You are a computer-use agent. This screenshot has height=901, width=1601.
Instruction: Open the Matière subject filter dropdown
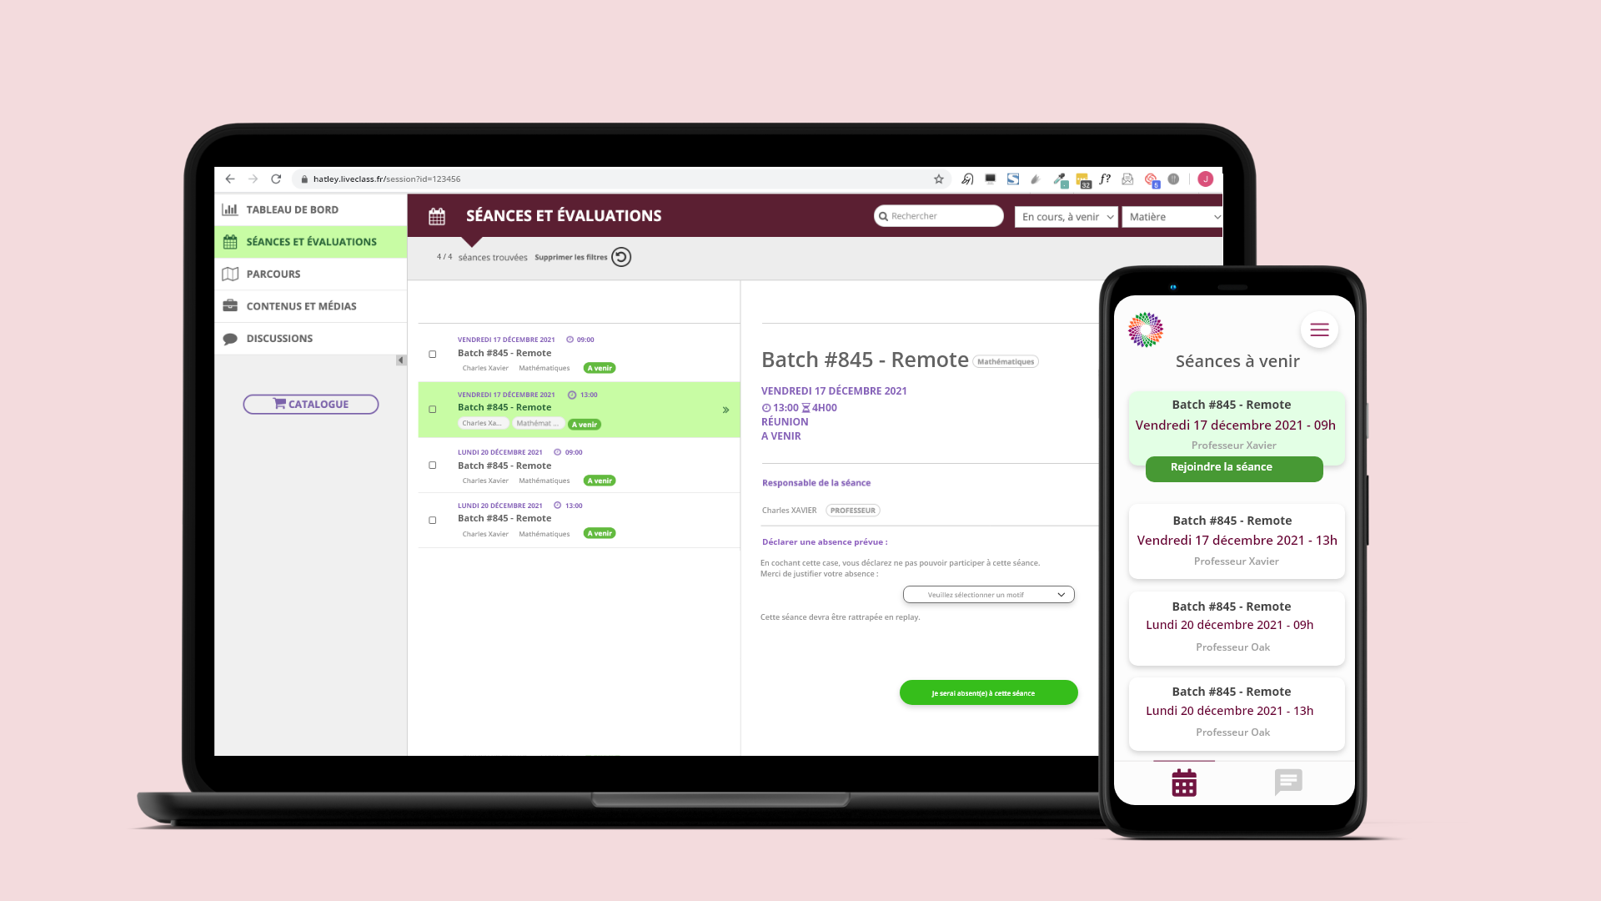[1171, 215]
